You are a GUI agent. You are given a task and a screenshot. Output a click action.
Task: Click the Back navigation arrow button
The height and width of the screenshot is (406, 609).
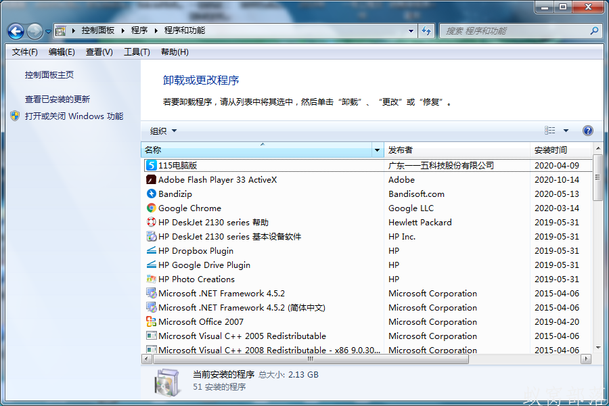[x=16, y=32]
